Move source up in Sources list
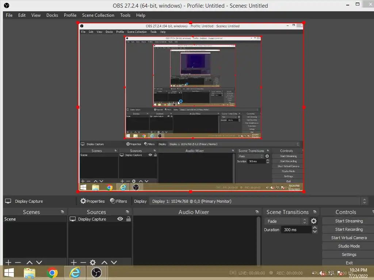Screen dimensions: 374x280 (104, 262)
